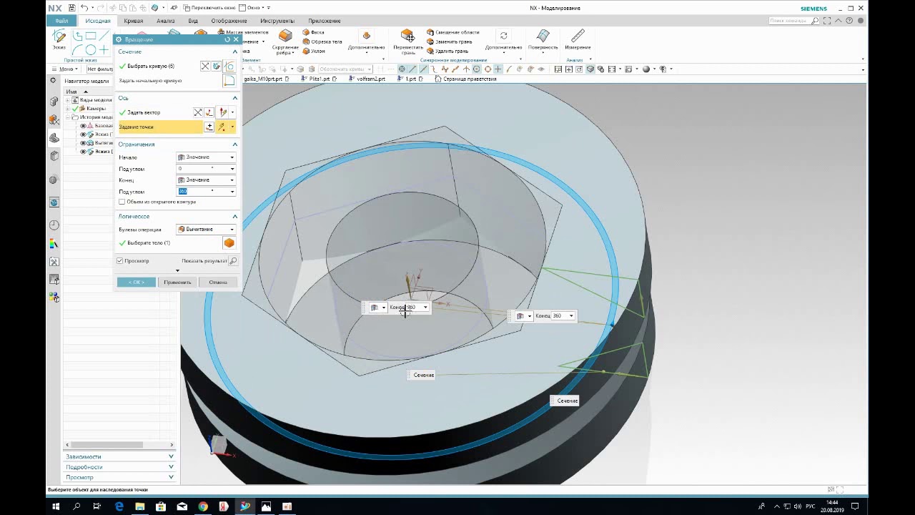Switch to the Кривая ribbon tab

coord(133,21)
